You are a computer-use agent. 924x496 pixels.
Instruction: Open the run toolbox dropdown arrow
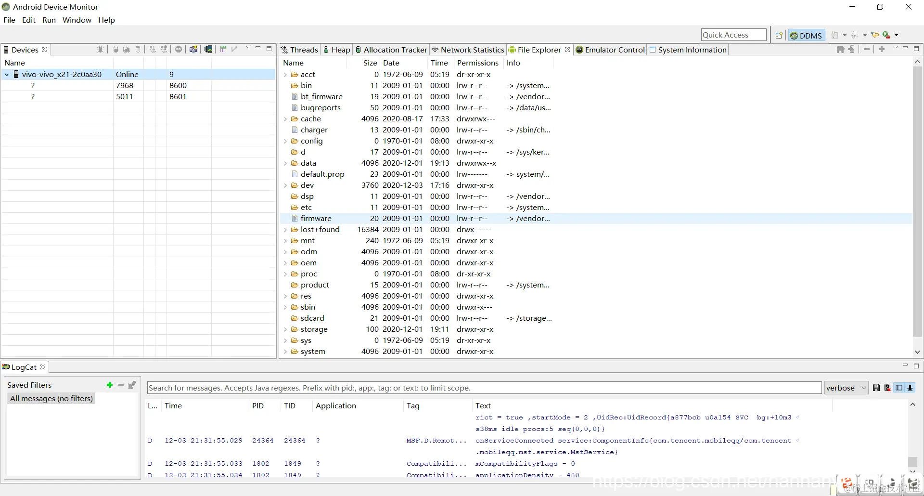[896, 35]
